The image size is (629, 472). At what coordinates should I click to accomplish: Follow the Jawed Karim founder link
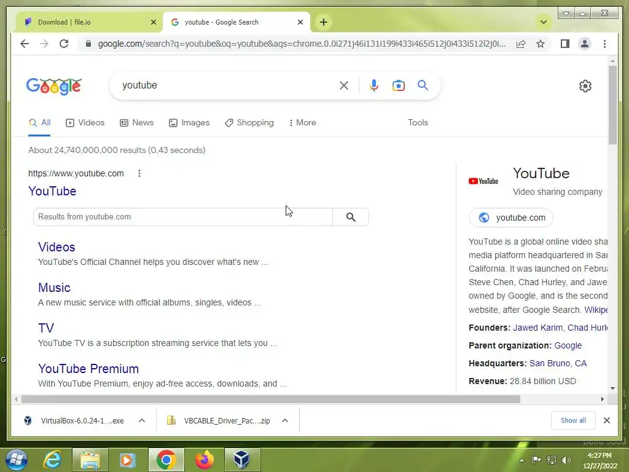(x=537, y=328)
